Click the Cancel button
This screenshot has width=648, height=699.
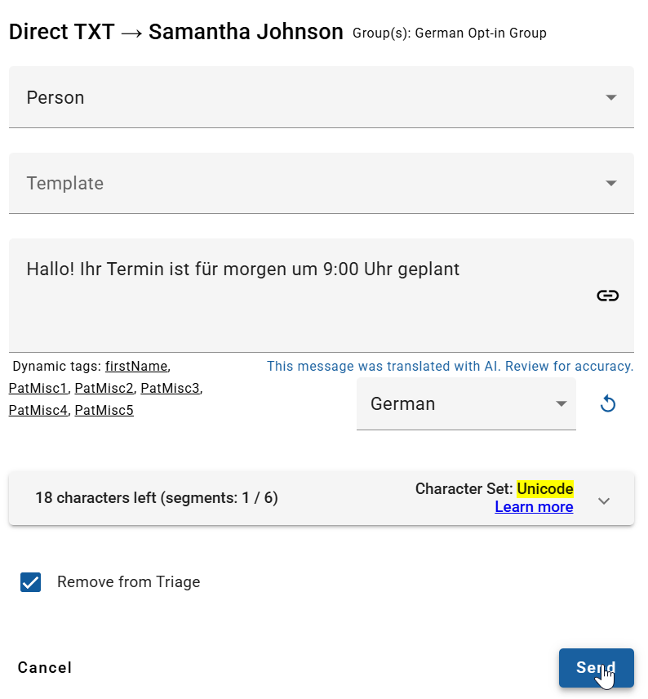45,667
